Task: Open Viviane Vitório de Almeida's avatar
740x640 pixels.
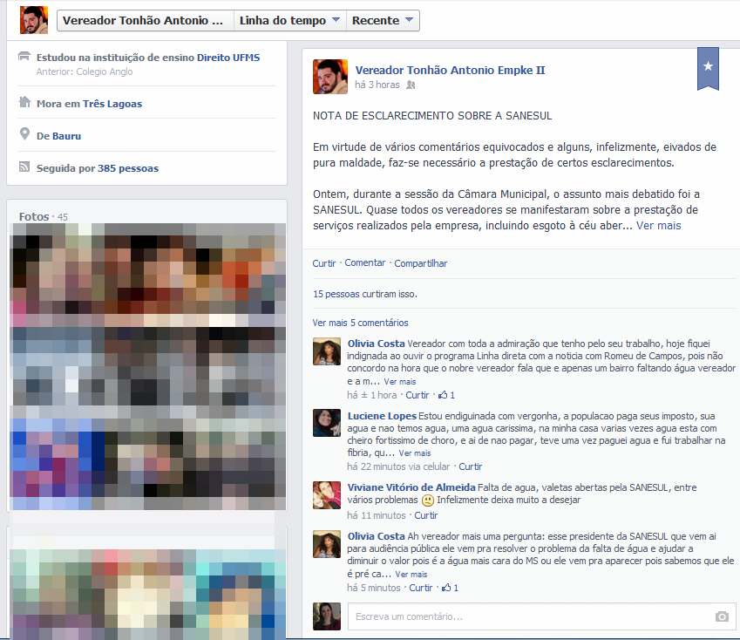Action: click(x=327, y=495)
